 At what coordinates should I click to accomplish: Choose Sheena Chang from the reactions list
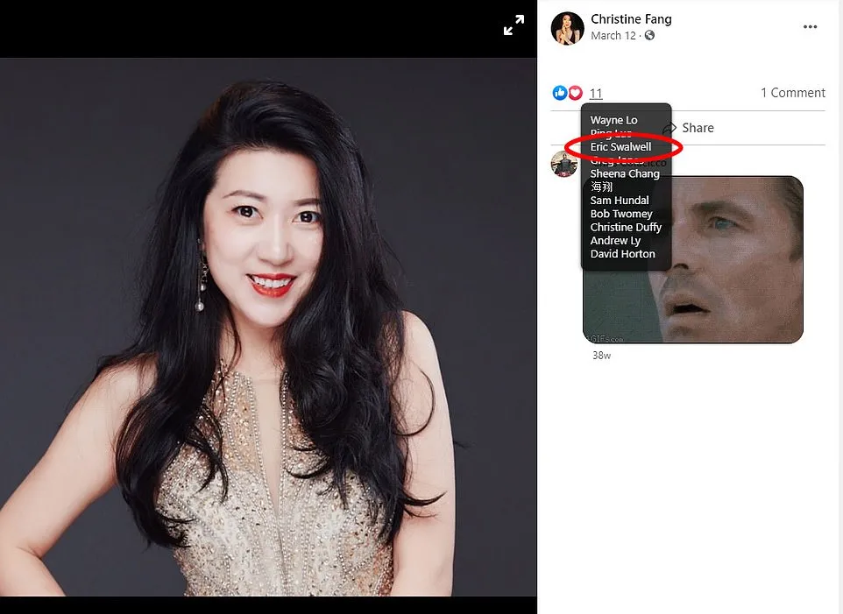[x=624, y=173]
